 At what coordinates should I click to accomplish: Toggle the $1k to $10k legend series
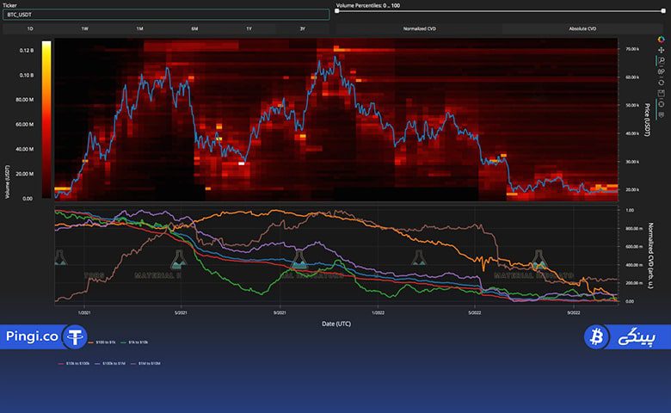[134, 342]
